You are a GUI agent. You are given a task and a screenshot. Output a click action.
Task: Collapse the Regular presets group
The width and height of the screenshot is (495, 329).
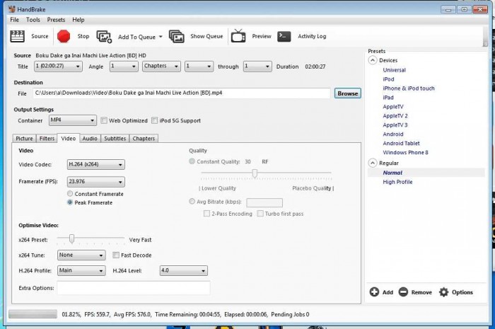click(x=373, y=163)
